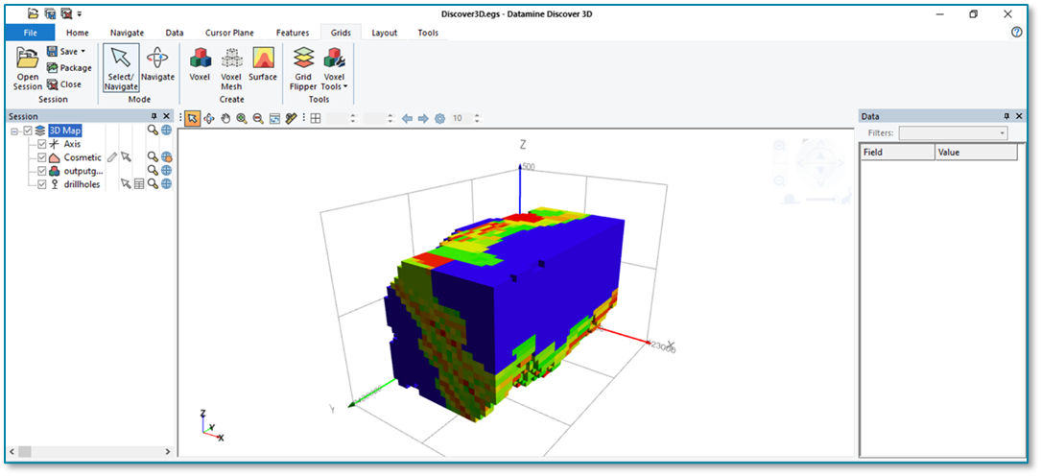
Task: Toggle drillholes layer selectable arrow
Action: (126, 184)
